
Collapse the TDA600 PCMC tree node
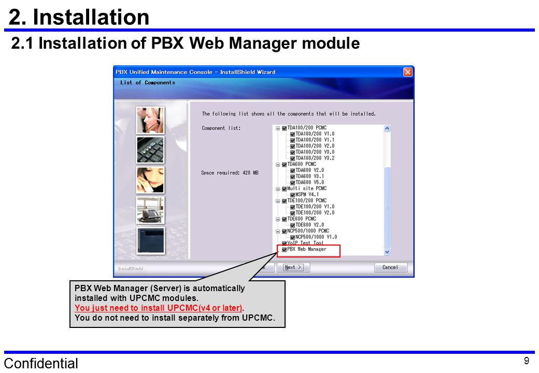pyautogui.click(x=278, y=165)
